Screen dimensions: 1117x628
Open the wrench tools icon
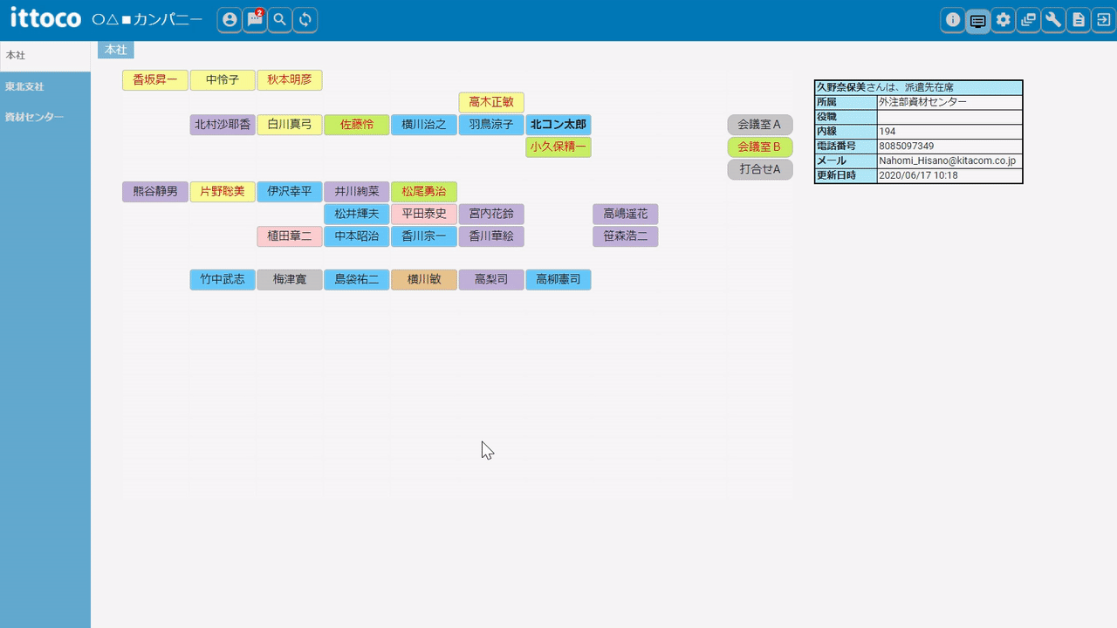[x=1053, y=20]
